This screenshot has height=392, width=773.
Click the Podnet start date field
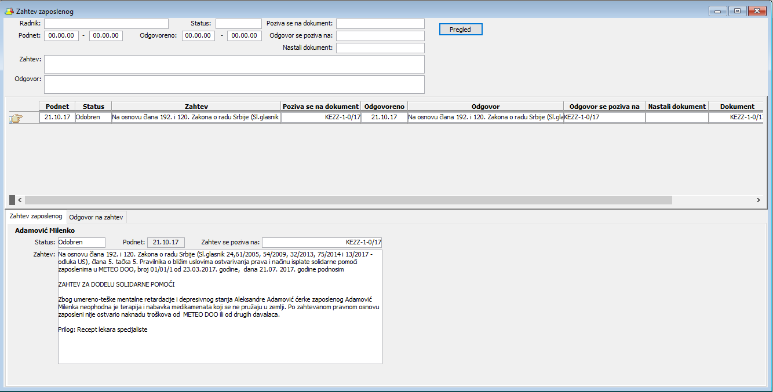61,36
